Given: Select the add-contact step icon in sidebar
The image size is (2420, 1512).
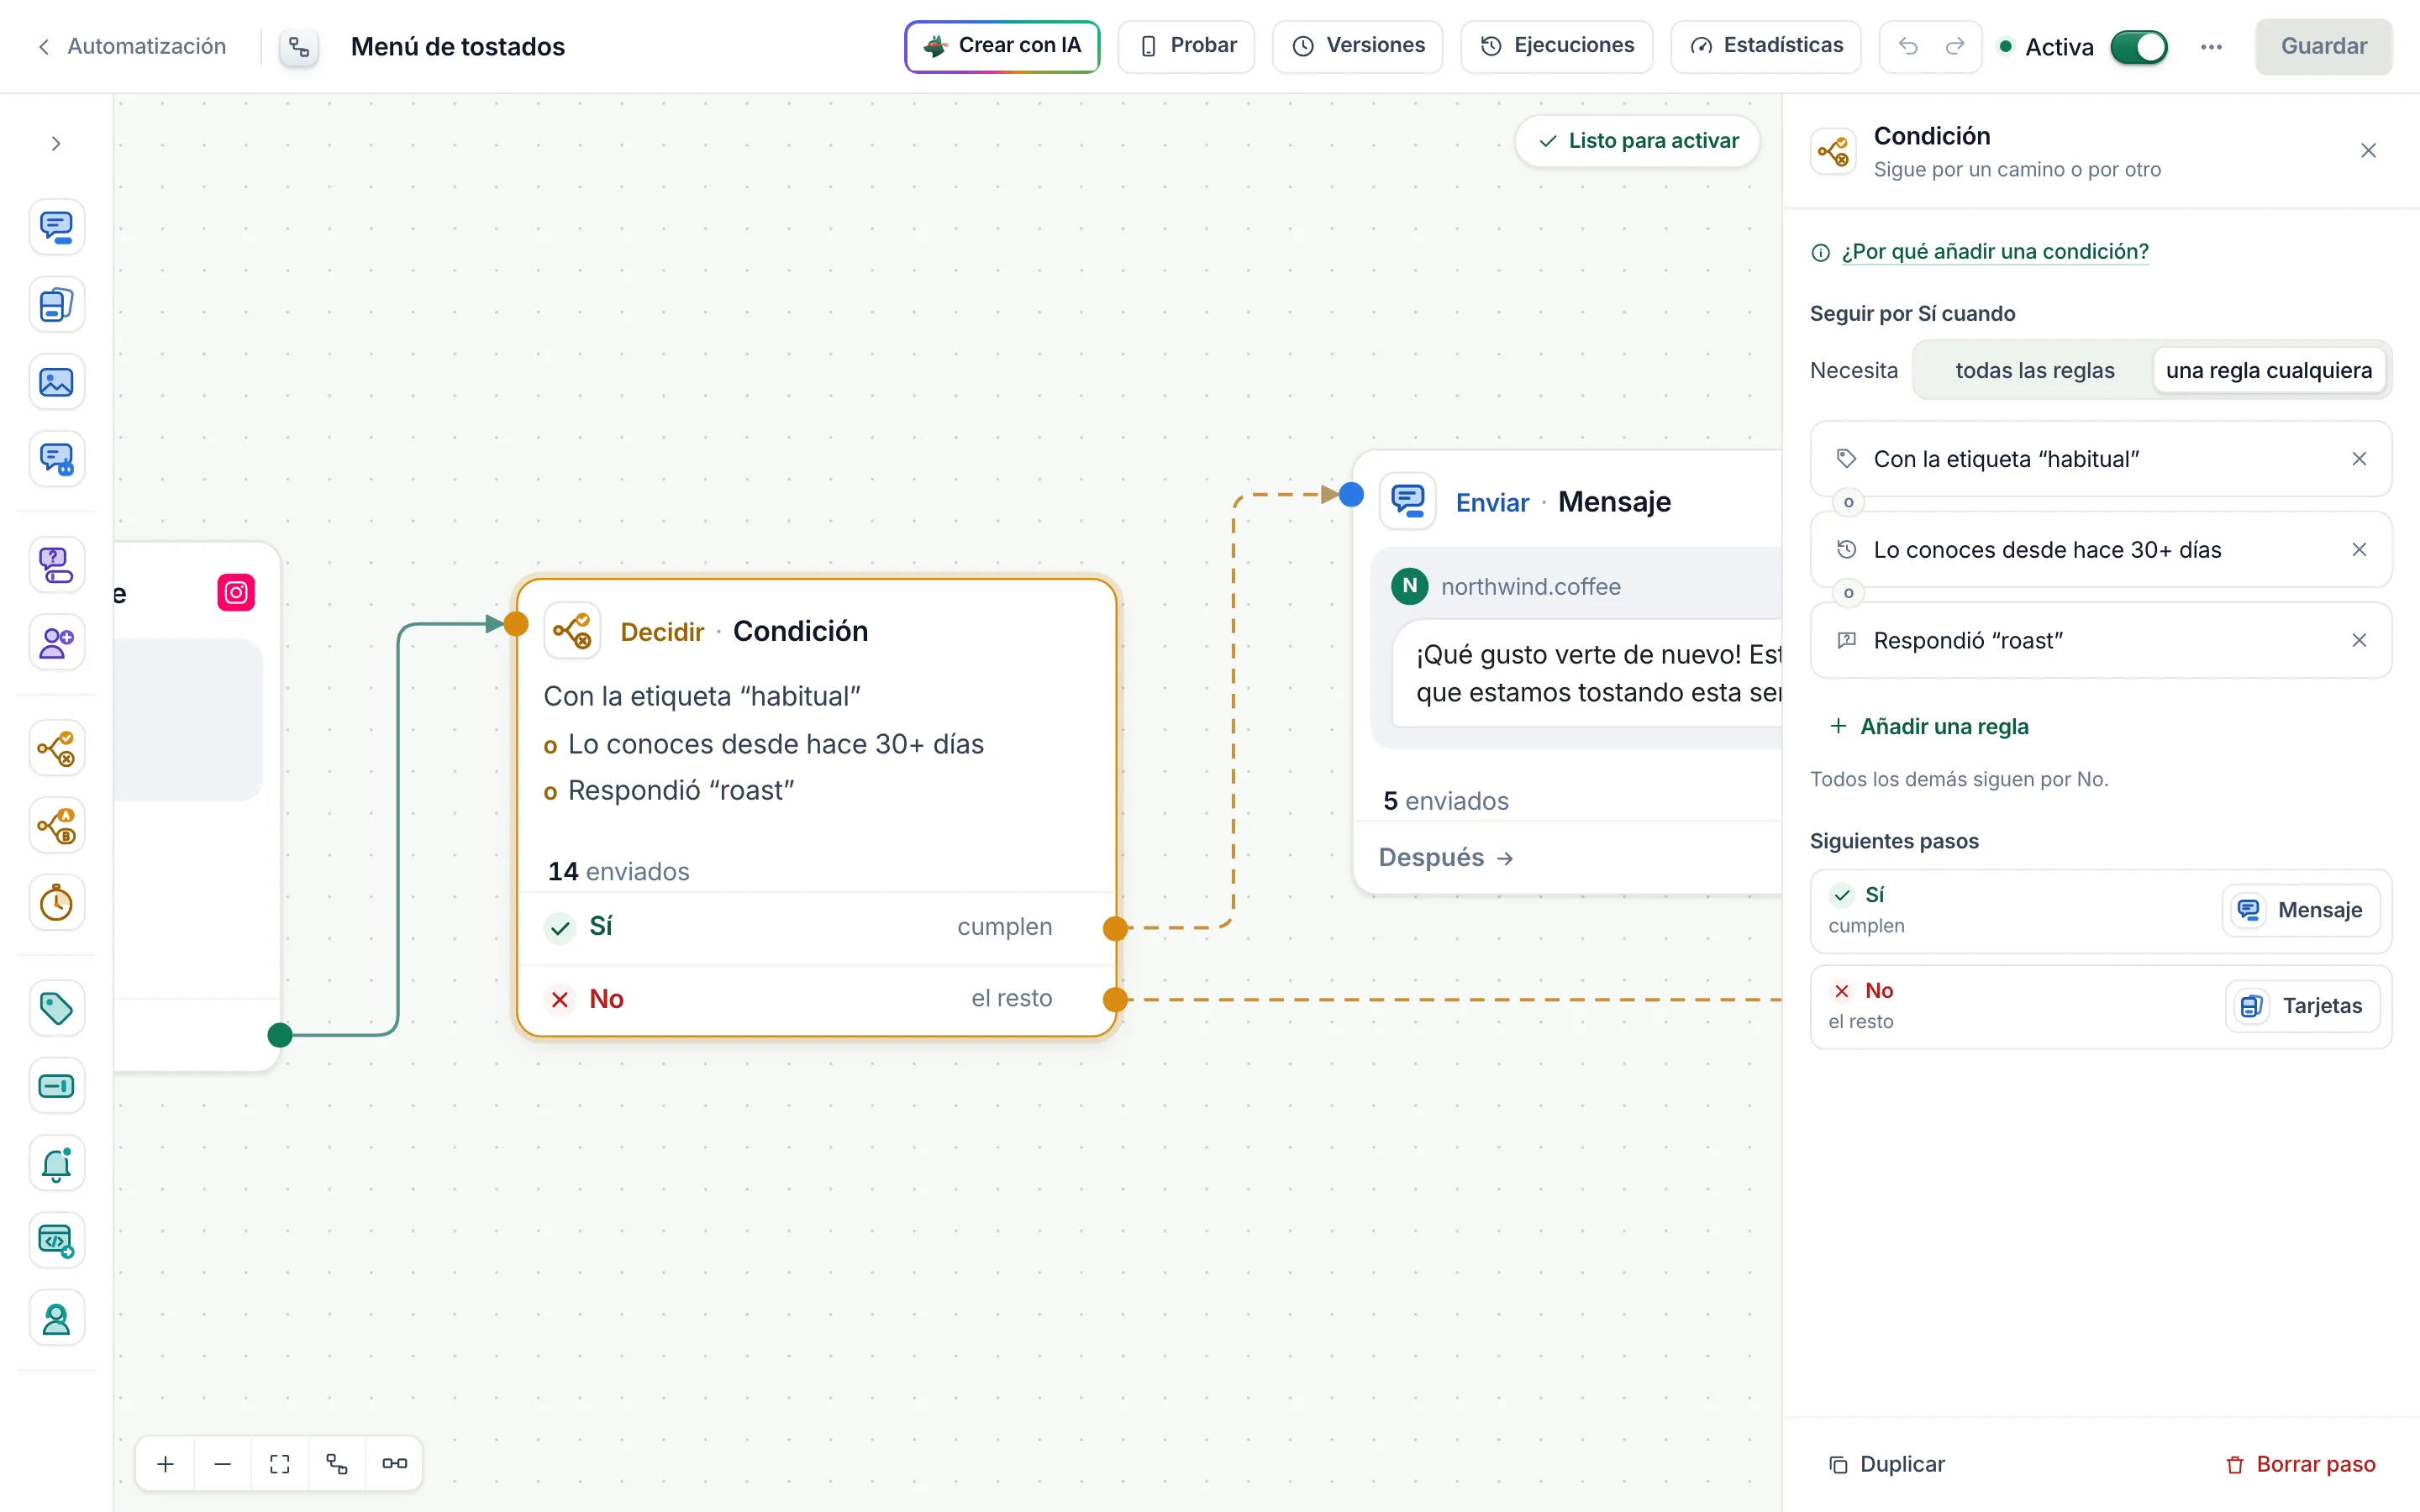Looking at the screenshot, I should [56, 642].
